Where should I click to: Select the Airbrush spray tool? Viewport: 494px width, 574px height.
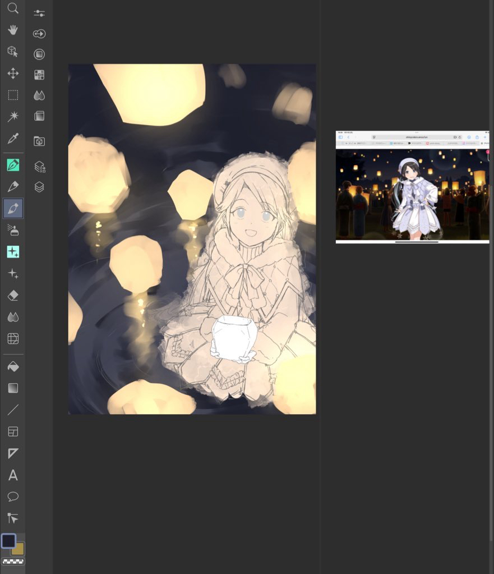tap(12, 229)
